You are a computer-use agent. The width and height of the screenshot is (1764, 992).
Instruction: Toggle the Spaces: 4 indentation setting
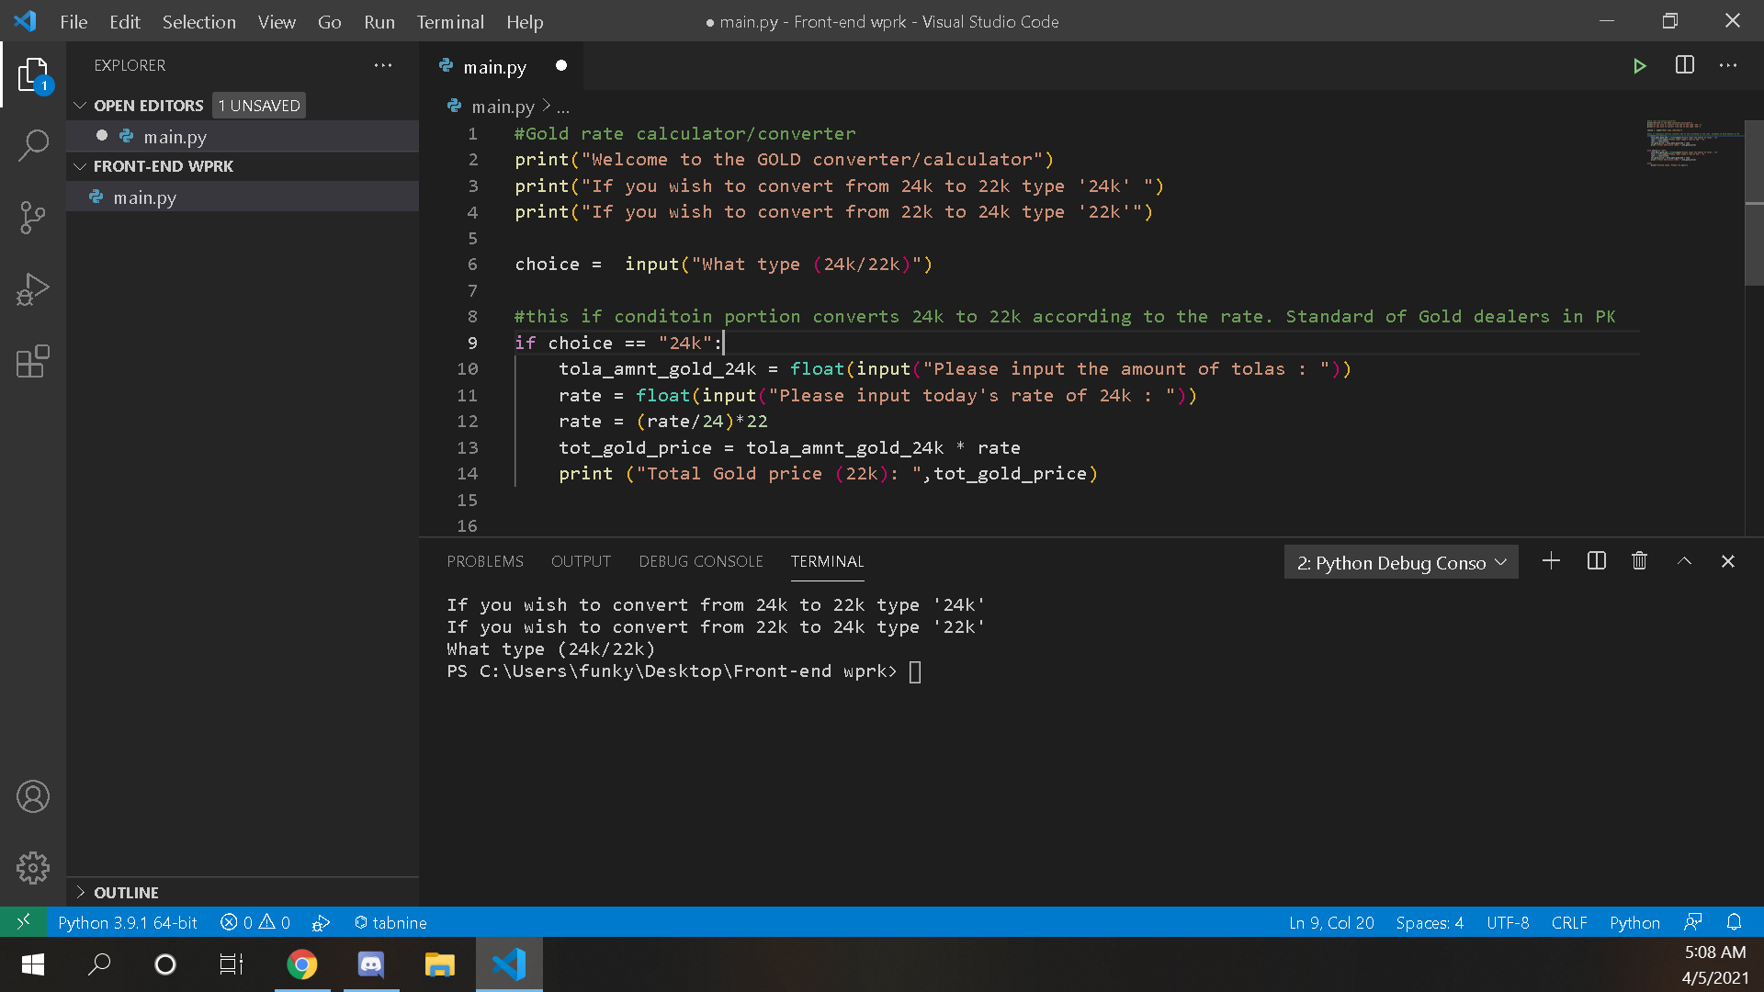pyautogui.click(x=1429, y=922)
